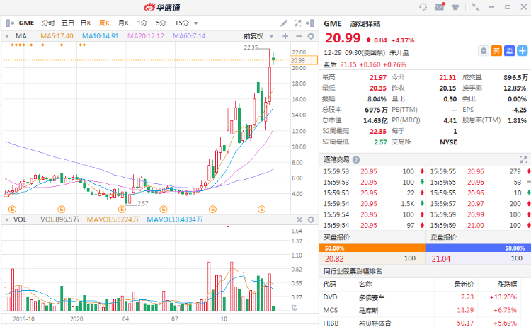531x327 pixels.
Task: Add GME to watchlist plus button
Action: tap(523, 51)
